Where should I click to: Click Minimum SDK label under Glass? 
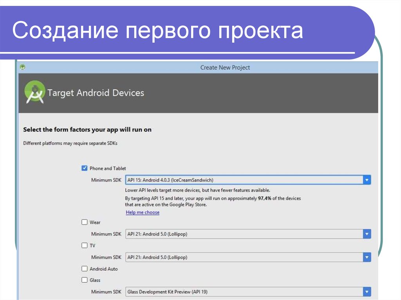[x=106, y=291]
